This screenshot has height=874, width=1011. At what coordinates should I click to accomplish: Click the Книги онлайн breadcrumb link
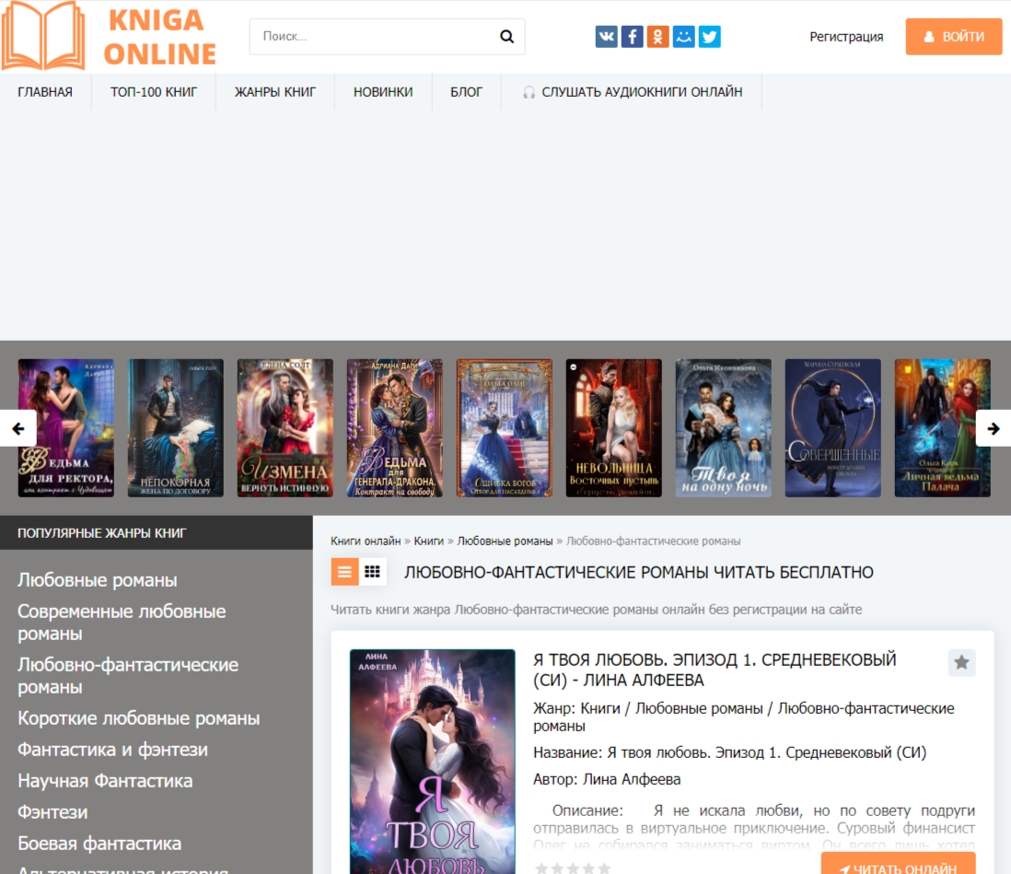[366, 542]
